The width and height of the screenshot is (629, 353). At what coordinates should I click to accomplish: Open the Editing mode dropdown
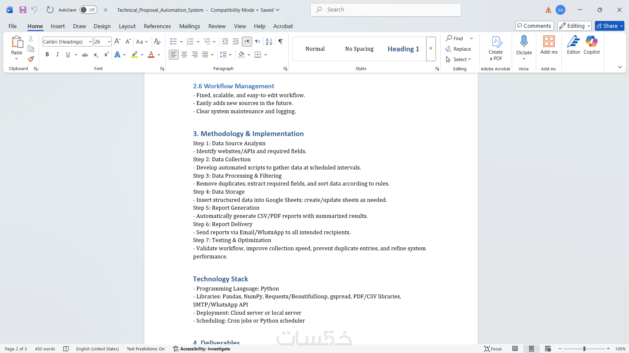click(574, 26)
